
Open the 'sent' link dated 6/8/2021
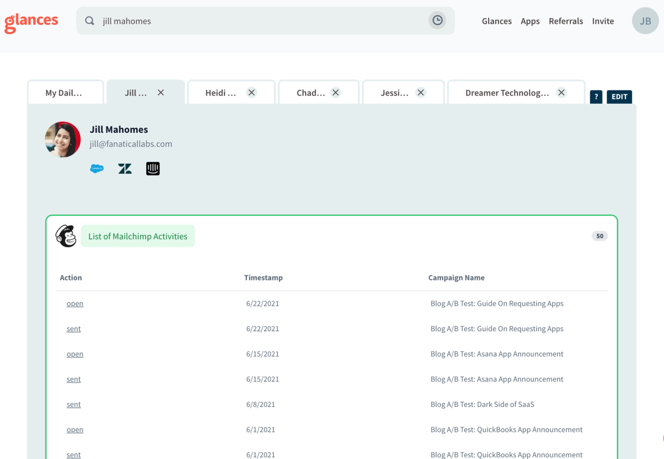tap(74, 404)
